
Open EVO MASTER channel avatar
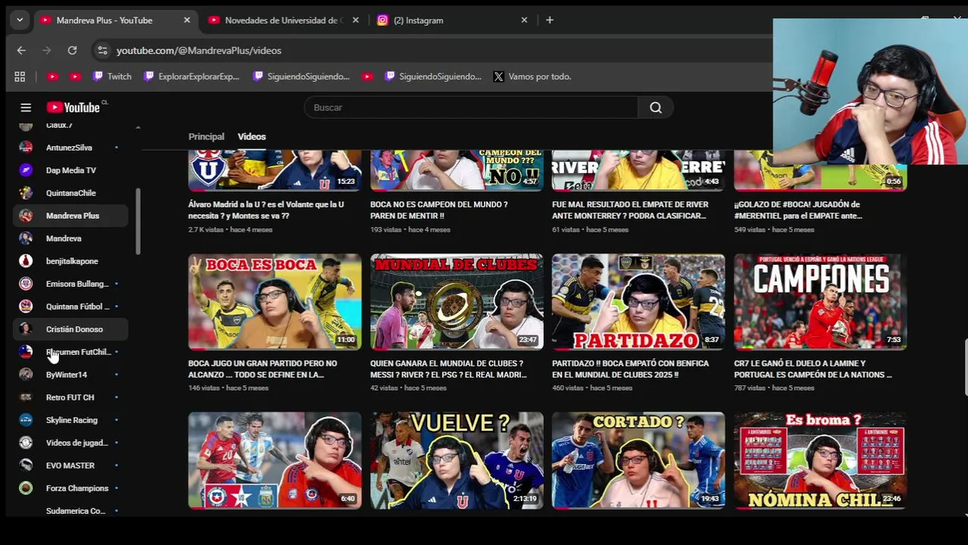[26, 466]
